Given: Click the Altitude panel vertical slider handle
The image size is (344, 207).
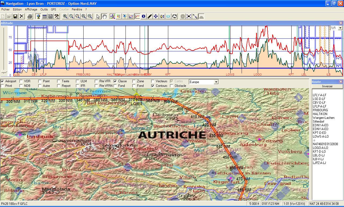Looking at the screenshot, I should pos(4,72).
